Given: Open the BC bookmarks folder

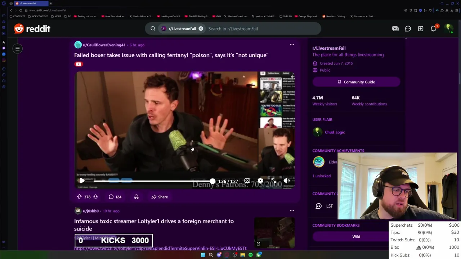Looking at the screenshot, I should (x=67, y=16).
